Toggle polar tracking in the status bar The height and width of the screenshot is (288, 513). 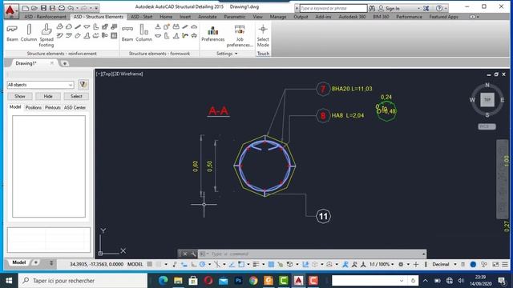tap(203, 264)
